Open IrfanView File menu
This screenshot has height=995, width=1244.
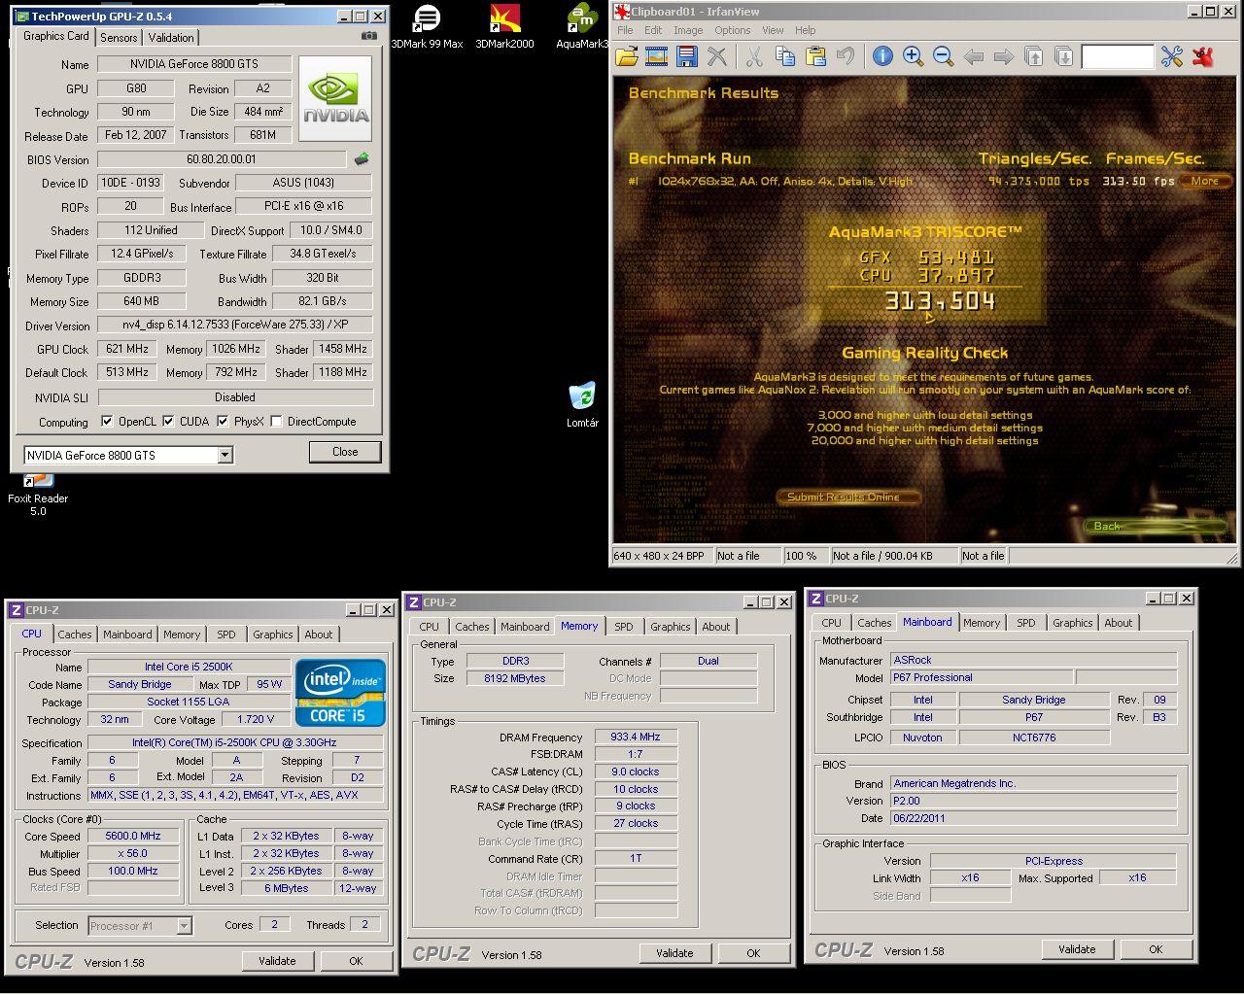[626, 30]
